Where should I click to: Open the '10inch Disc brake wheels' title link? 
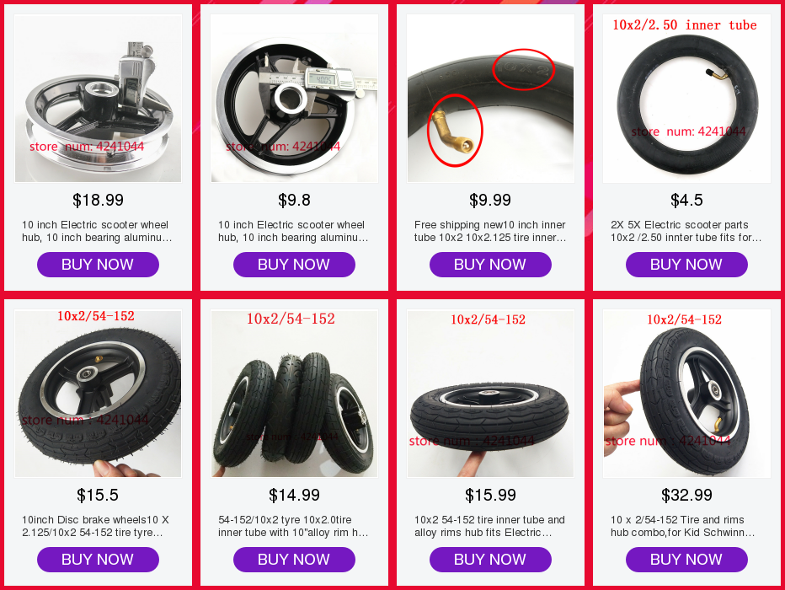tap(95, 526)
